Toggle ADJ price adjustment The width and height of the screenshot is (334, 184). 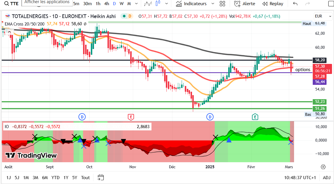pyautogui.click(x=327, y=178)
